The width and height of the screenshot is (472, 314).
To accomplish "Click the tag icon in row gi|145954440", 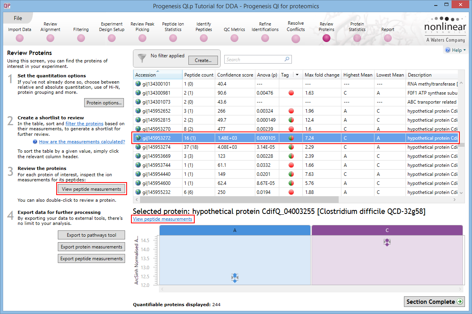I will (291, 174).
